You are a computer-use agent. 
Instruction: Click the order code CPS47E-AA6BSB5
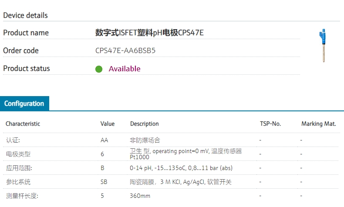pos(125,50)
